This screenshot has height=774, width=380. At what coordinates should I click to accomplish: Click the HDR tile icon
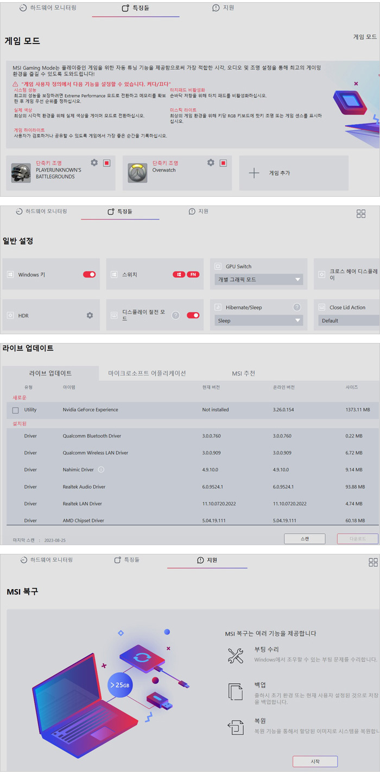(x=10, y=315)
